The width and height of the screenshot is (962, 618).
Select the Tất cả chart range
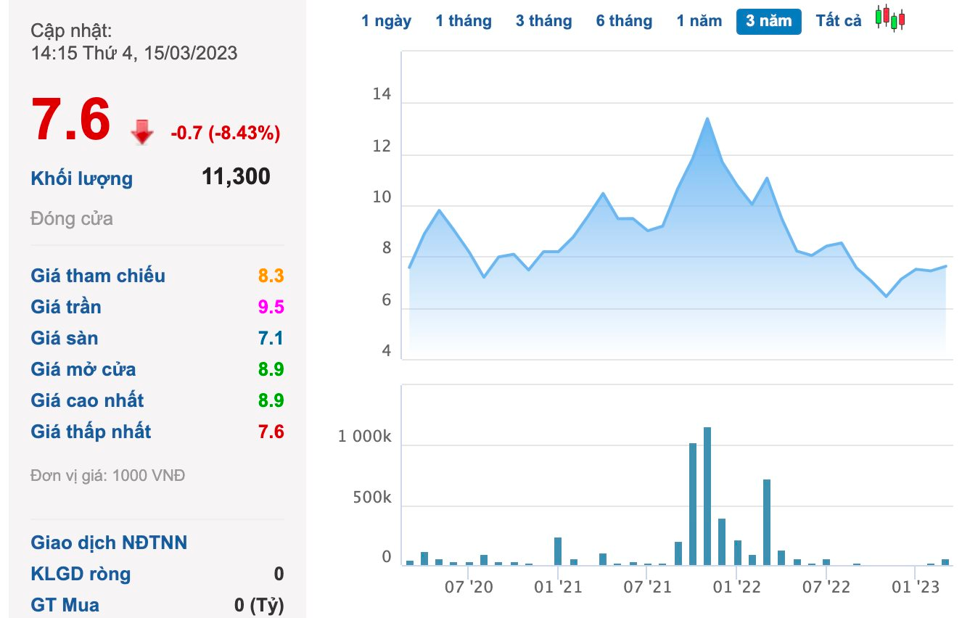tap(839, 21)
